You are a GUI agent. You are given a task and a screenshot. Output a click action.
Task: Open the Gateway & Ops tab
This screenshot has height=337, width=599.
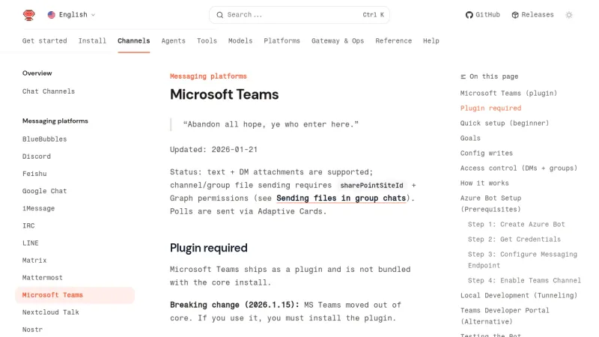pyautogui.click(x=338, y=41)
